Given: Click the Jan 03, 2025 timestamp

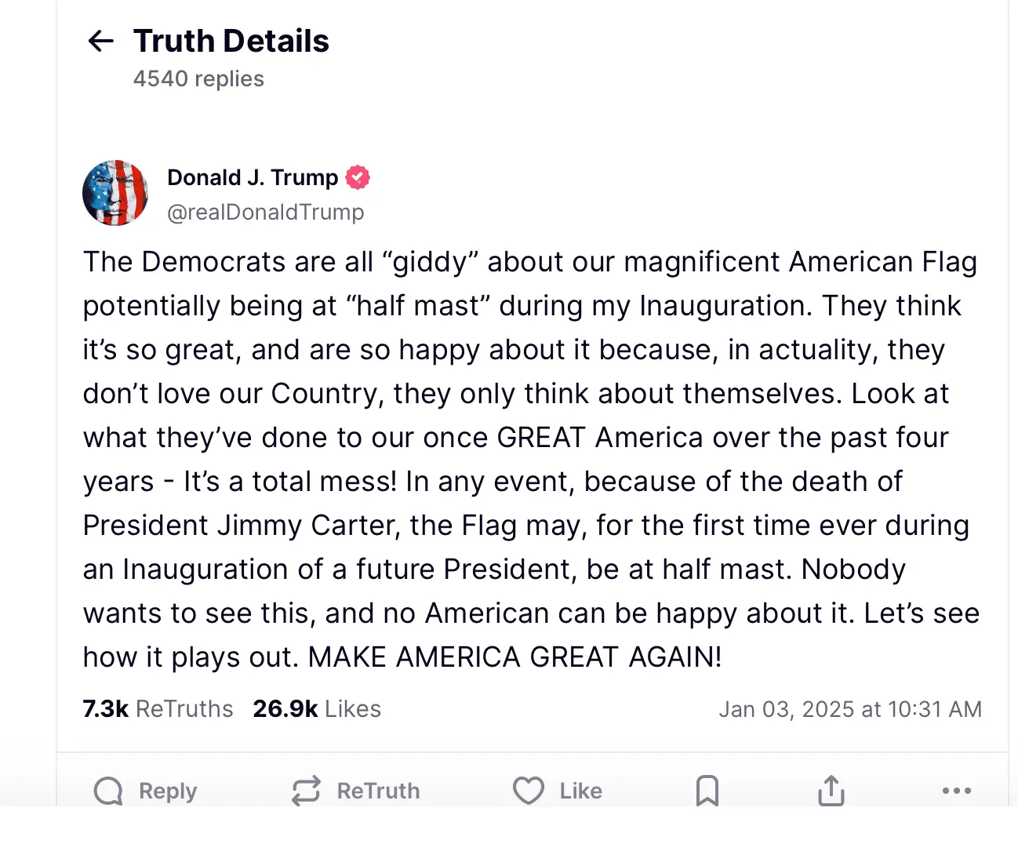Looking at the screenshot, I should [x=850, y=709].
